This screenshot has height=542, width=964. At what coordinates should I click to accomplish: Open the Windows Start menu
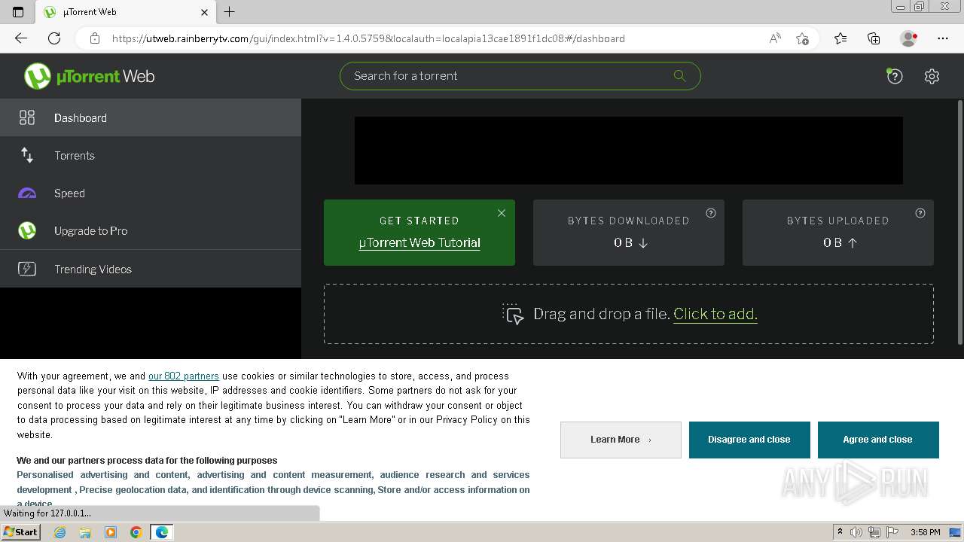(20, 532)
